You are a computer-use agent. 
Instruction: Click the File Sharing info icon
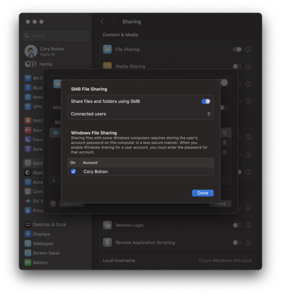click(248, 49)
